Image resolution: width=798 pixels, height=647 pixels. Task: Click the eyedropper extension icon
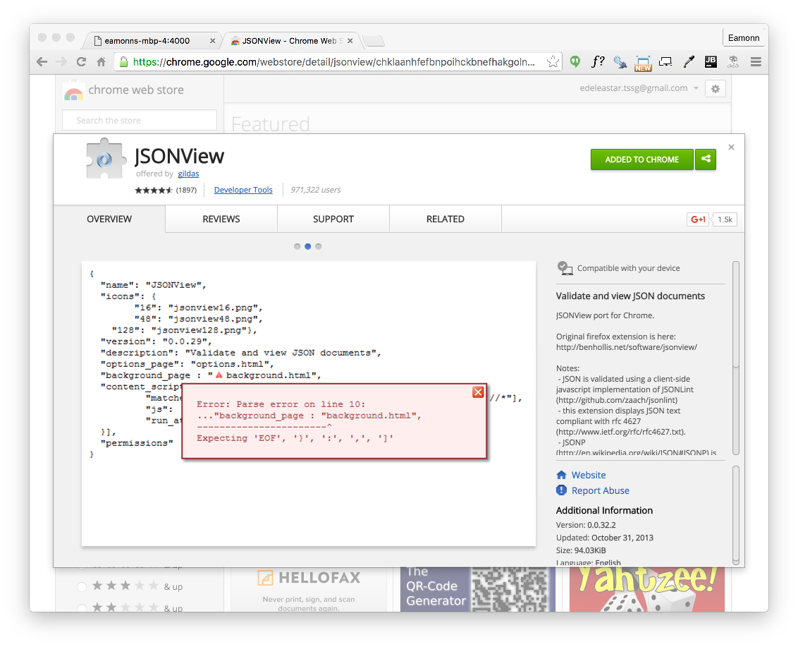[689, 62]
